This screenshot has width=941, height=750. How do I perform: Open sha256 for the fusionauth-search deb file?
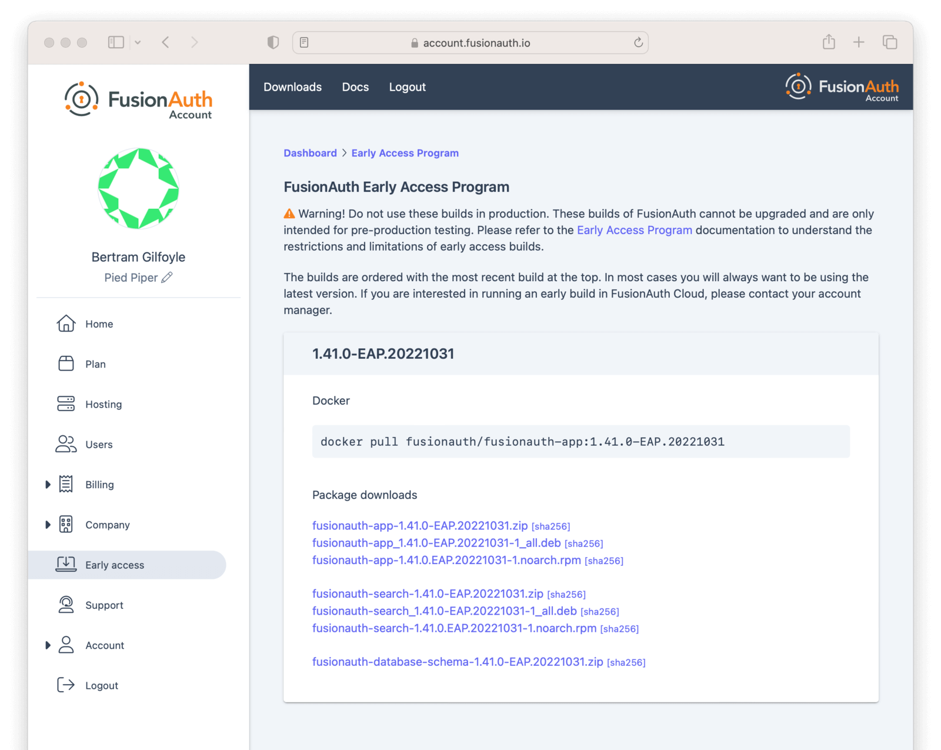click(x=600, y=612)
